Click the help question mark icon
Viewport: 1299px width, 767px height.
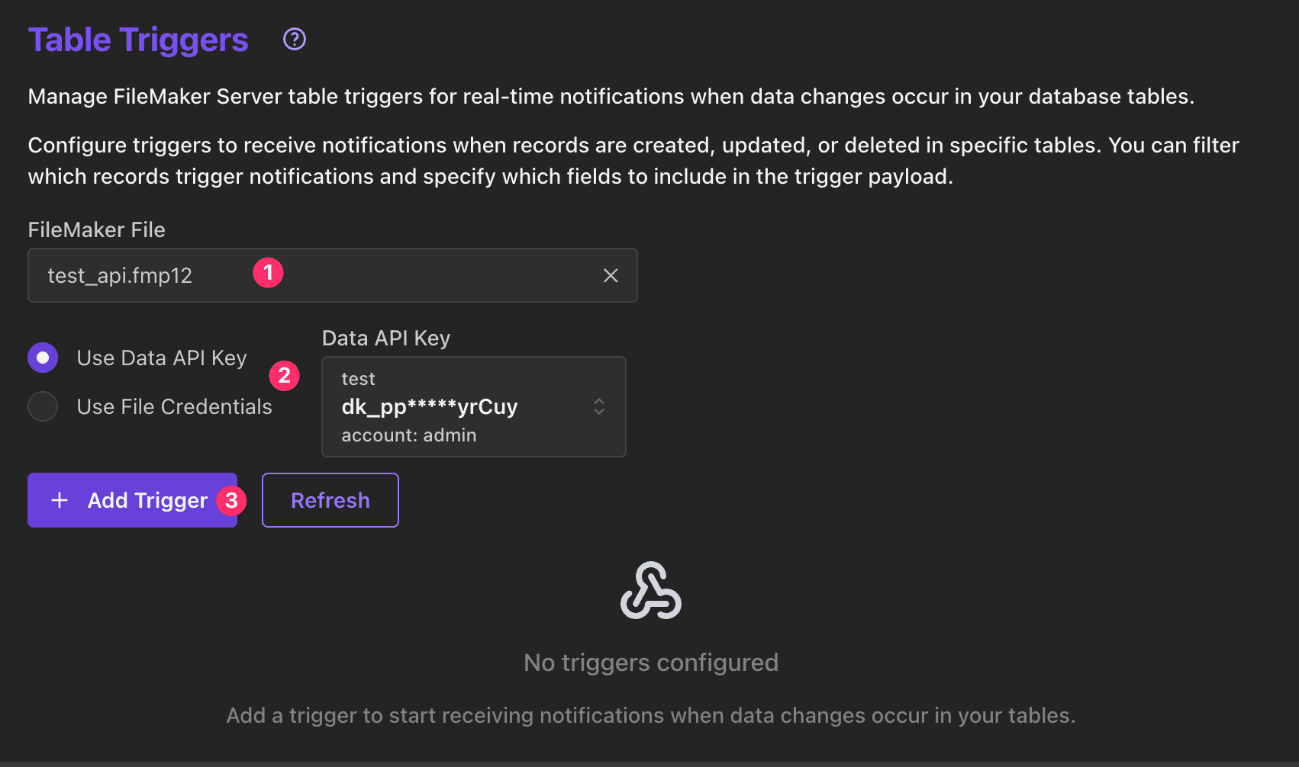[x=294, y=39]
